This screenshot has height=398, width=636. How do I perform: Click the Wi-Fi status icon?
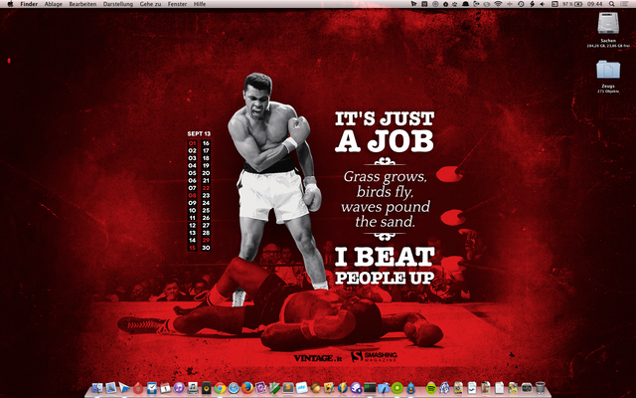click(498, 4)
